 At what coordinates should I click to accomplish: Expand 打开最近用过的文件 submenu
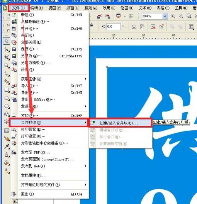tap(49, 185)
